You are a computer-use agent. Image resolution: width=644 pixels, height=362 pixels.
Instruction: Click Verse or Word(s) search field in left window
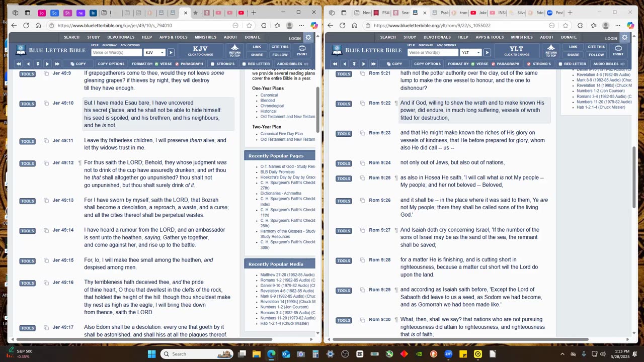point(116,52)
